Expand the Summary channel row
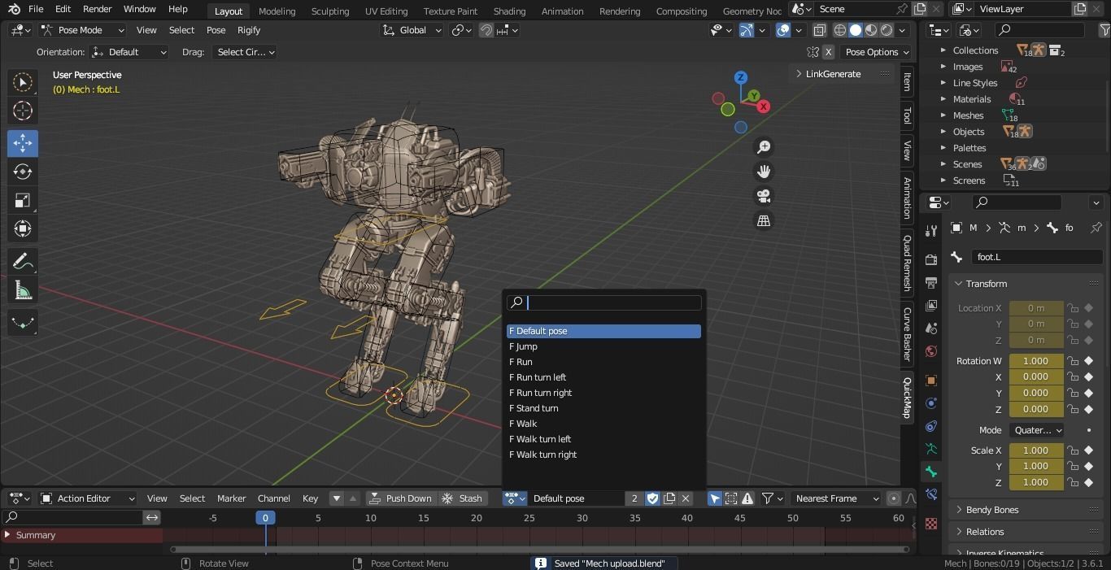Image resolution: width=1111 pixels, height=570 pixels. click(8, 535)
